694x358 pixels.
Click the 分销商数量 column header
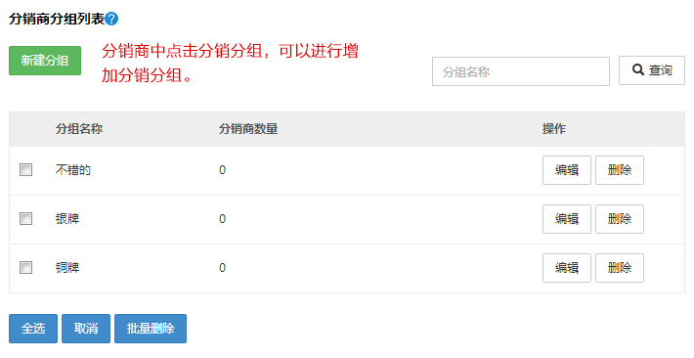(248, 129)
